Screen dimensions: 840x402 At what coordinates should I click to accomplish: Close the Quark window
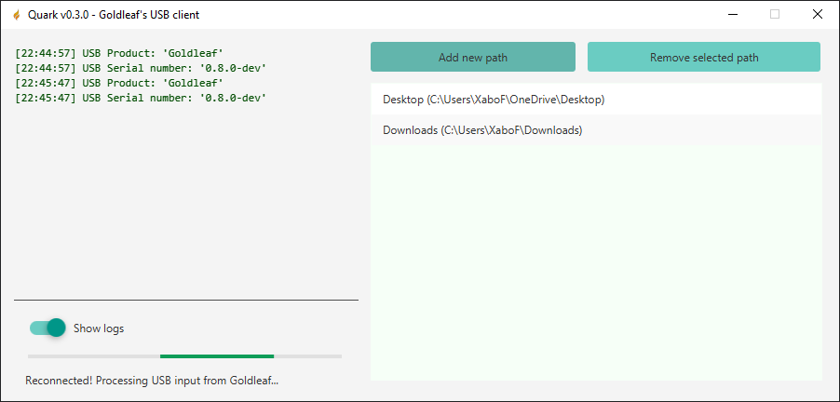(x=817, y=15)
